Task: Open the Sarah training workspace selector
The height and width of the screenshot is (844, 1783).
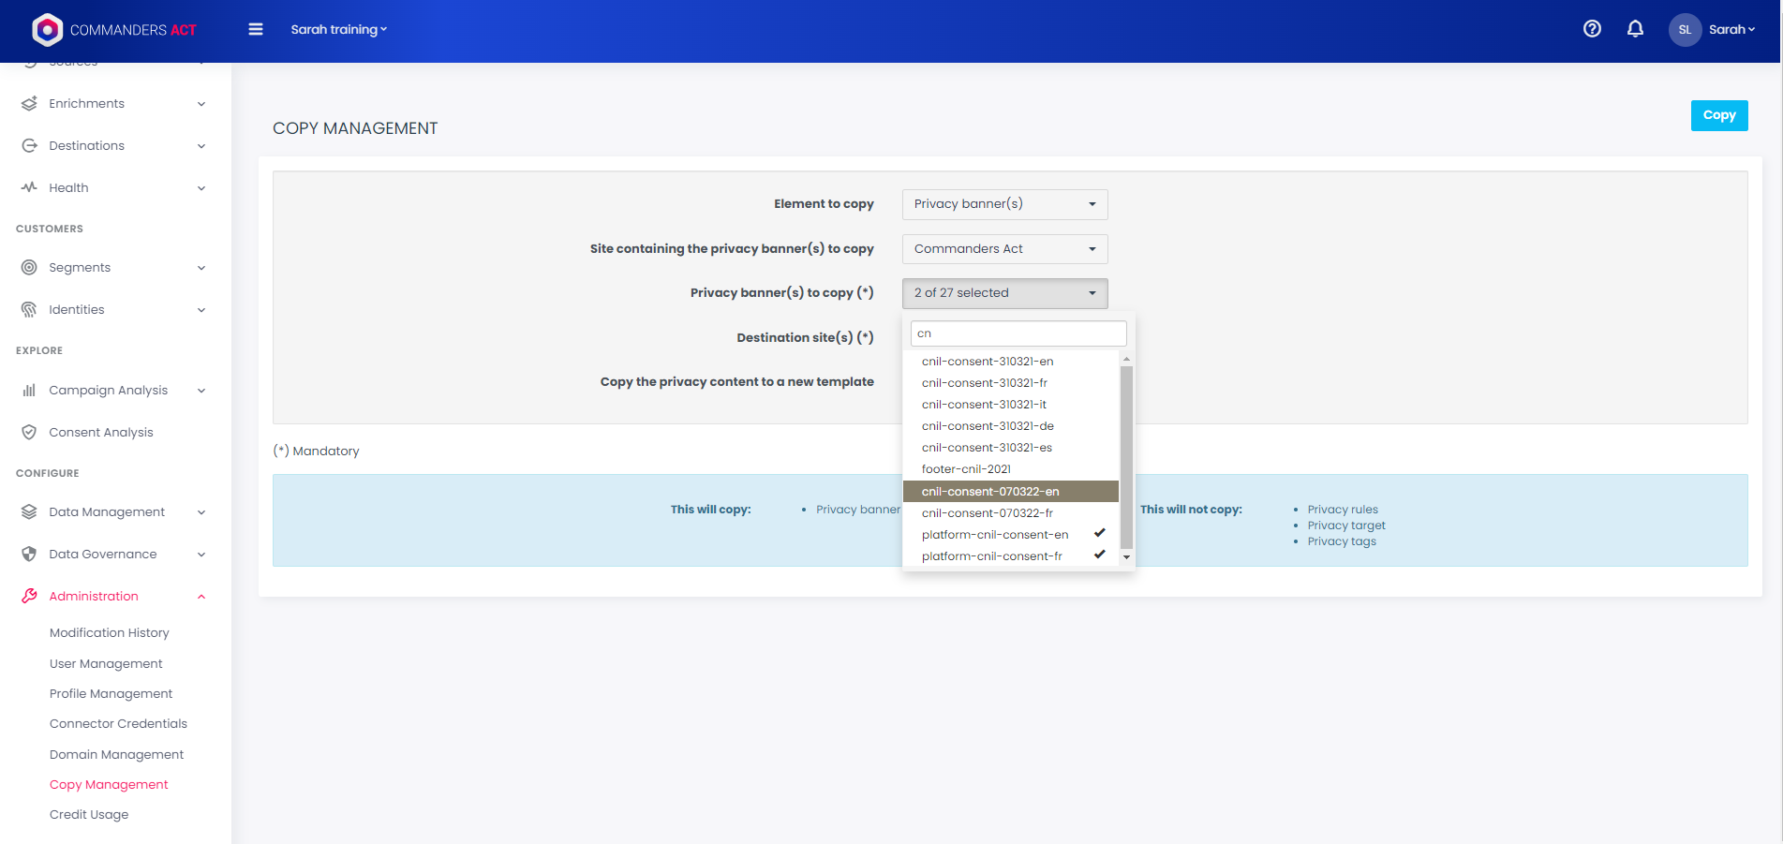Action: [338, 30]
